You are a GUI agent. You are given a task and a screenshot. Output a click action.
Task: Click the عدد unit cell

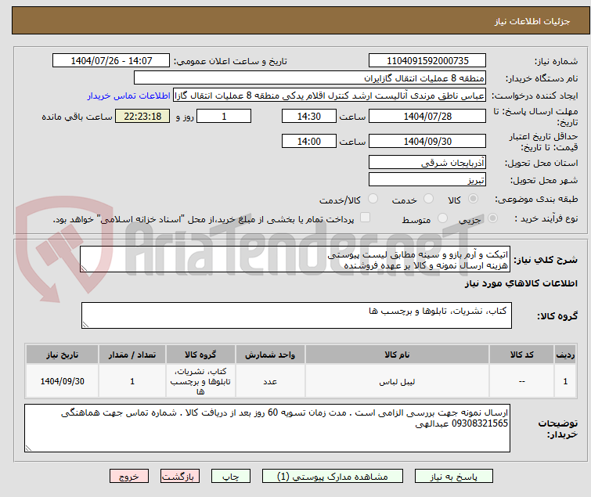(x=270, y=381)
